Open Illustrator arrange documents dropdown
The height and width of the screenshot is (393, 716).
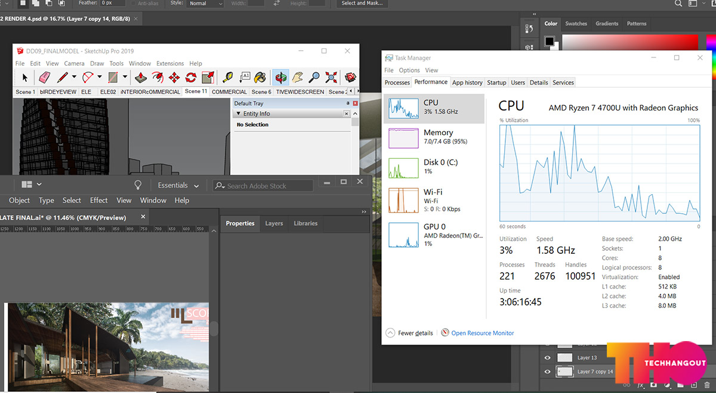tap(31, 185)
